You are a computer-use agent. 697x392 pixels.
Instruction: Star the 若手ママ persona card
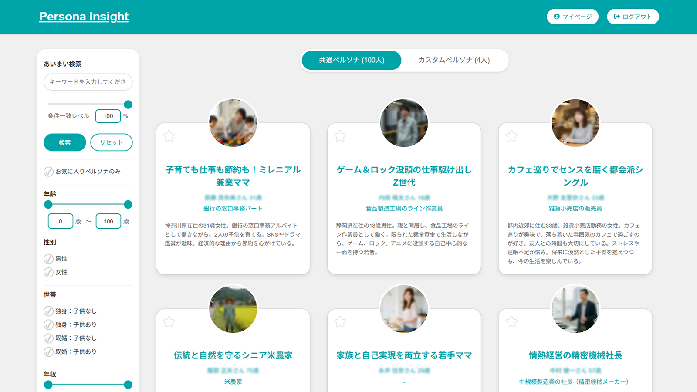(x=341, y=323)
